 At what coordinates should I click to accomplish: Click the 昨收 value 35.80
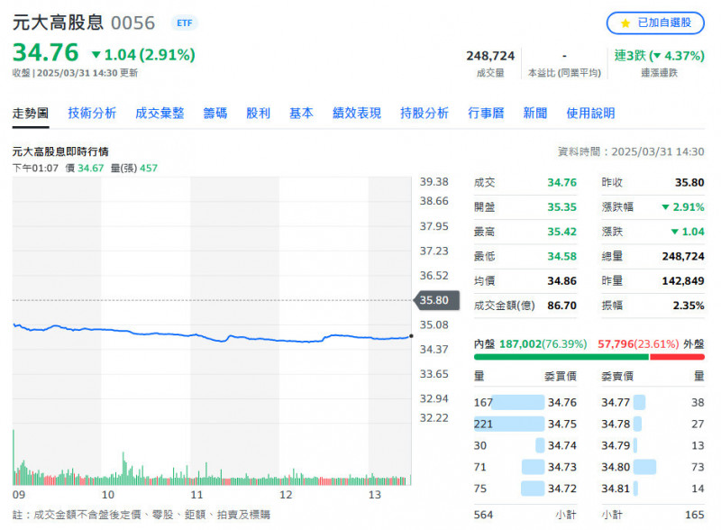click(x=689, y=183)
